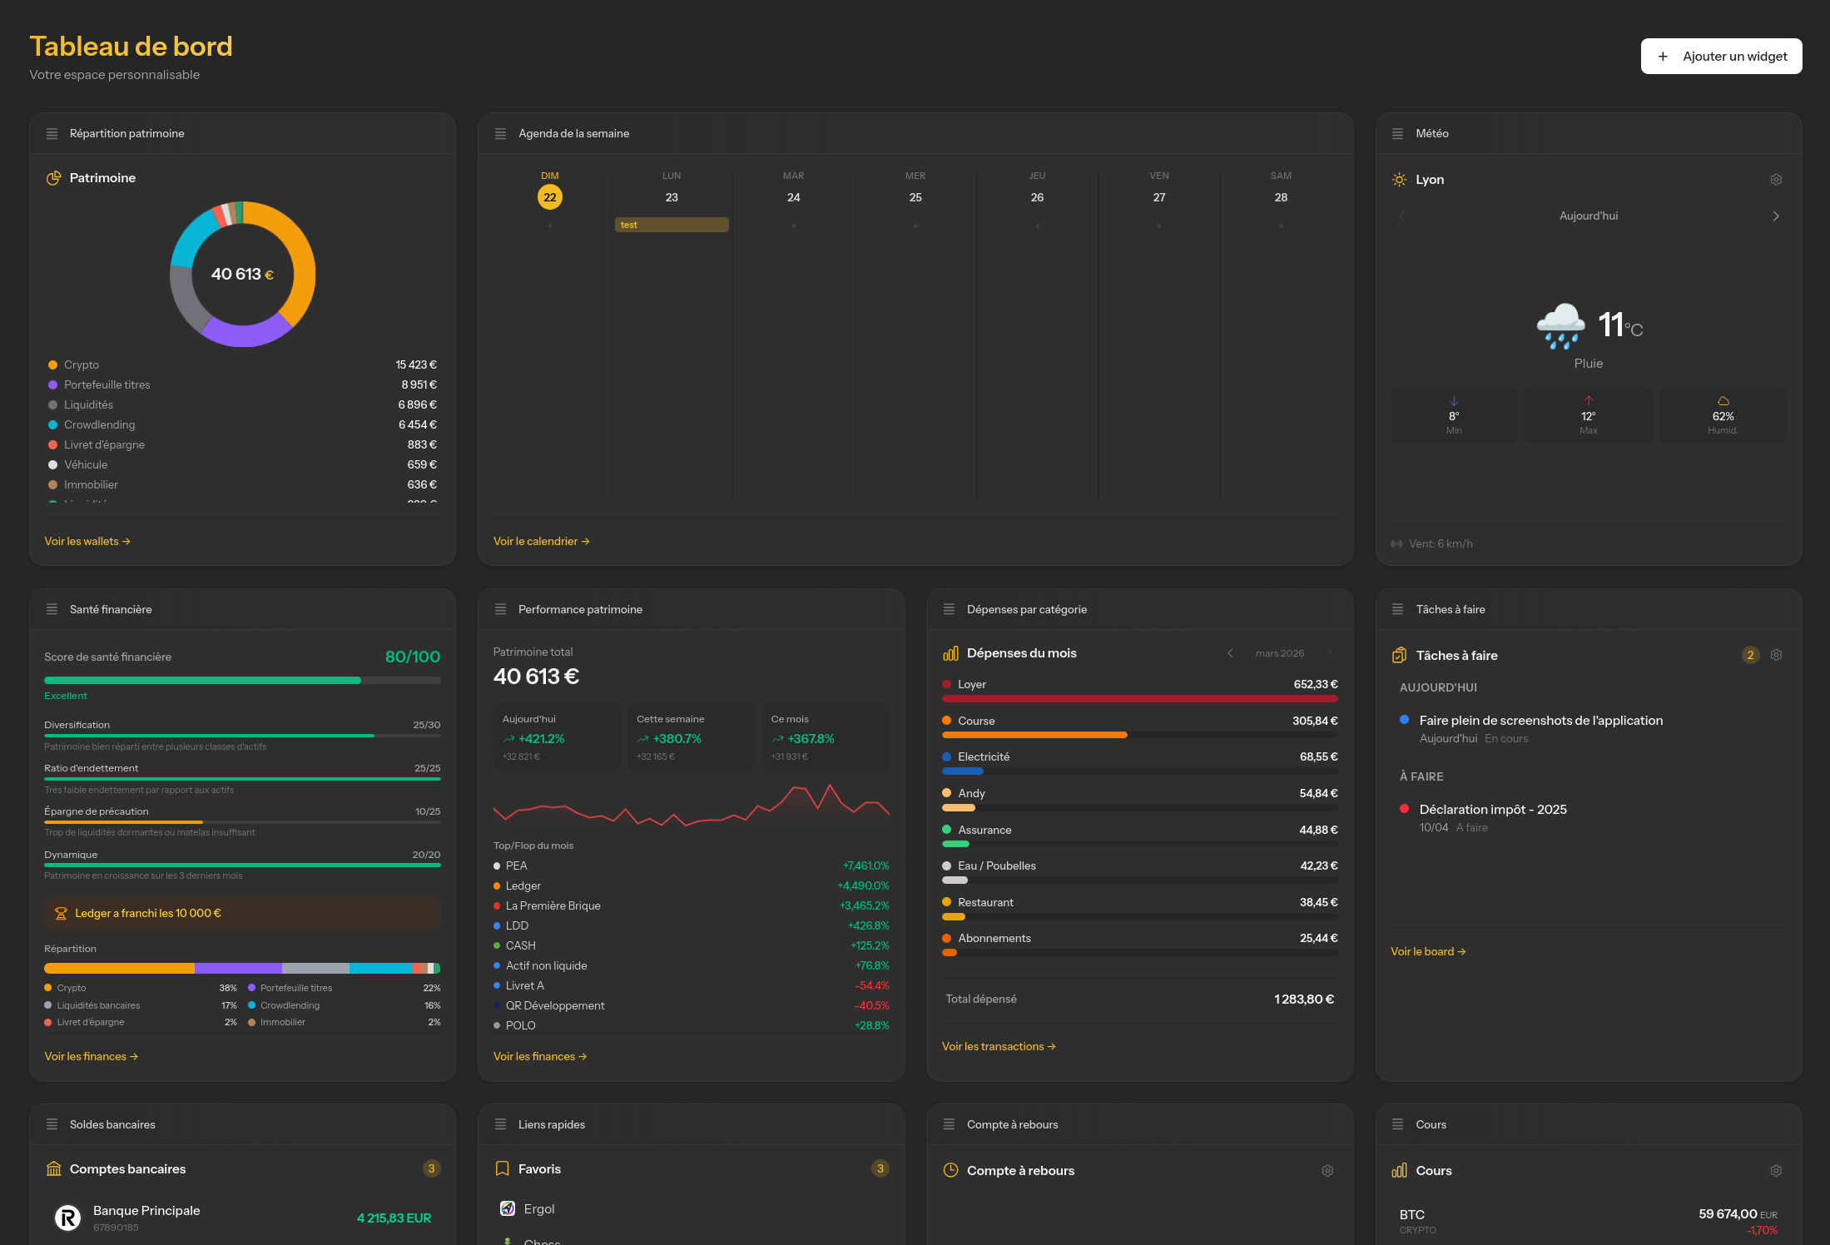The image size is (1830, 1245).
Task: Open the Voir le calendrier link
Action: pos(541,541)
